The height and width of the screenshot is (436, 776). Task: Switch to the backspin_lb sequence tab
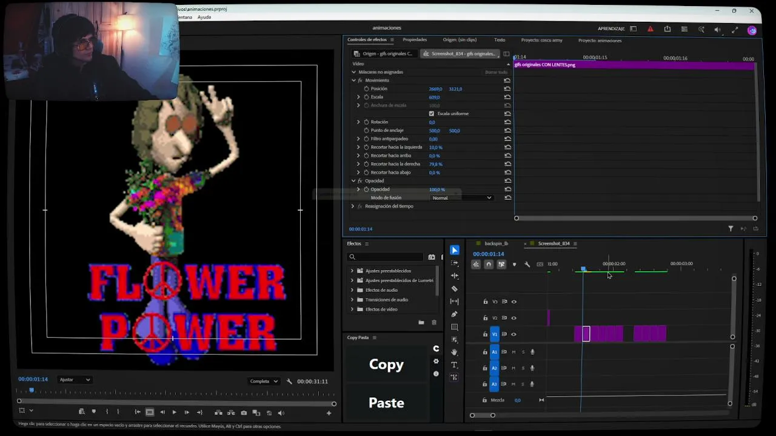pyautogui.click(x=496, y=243)
